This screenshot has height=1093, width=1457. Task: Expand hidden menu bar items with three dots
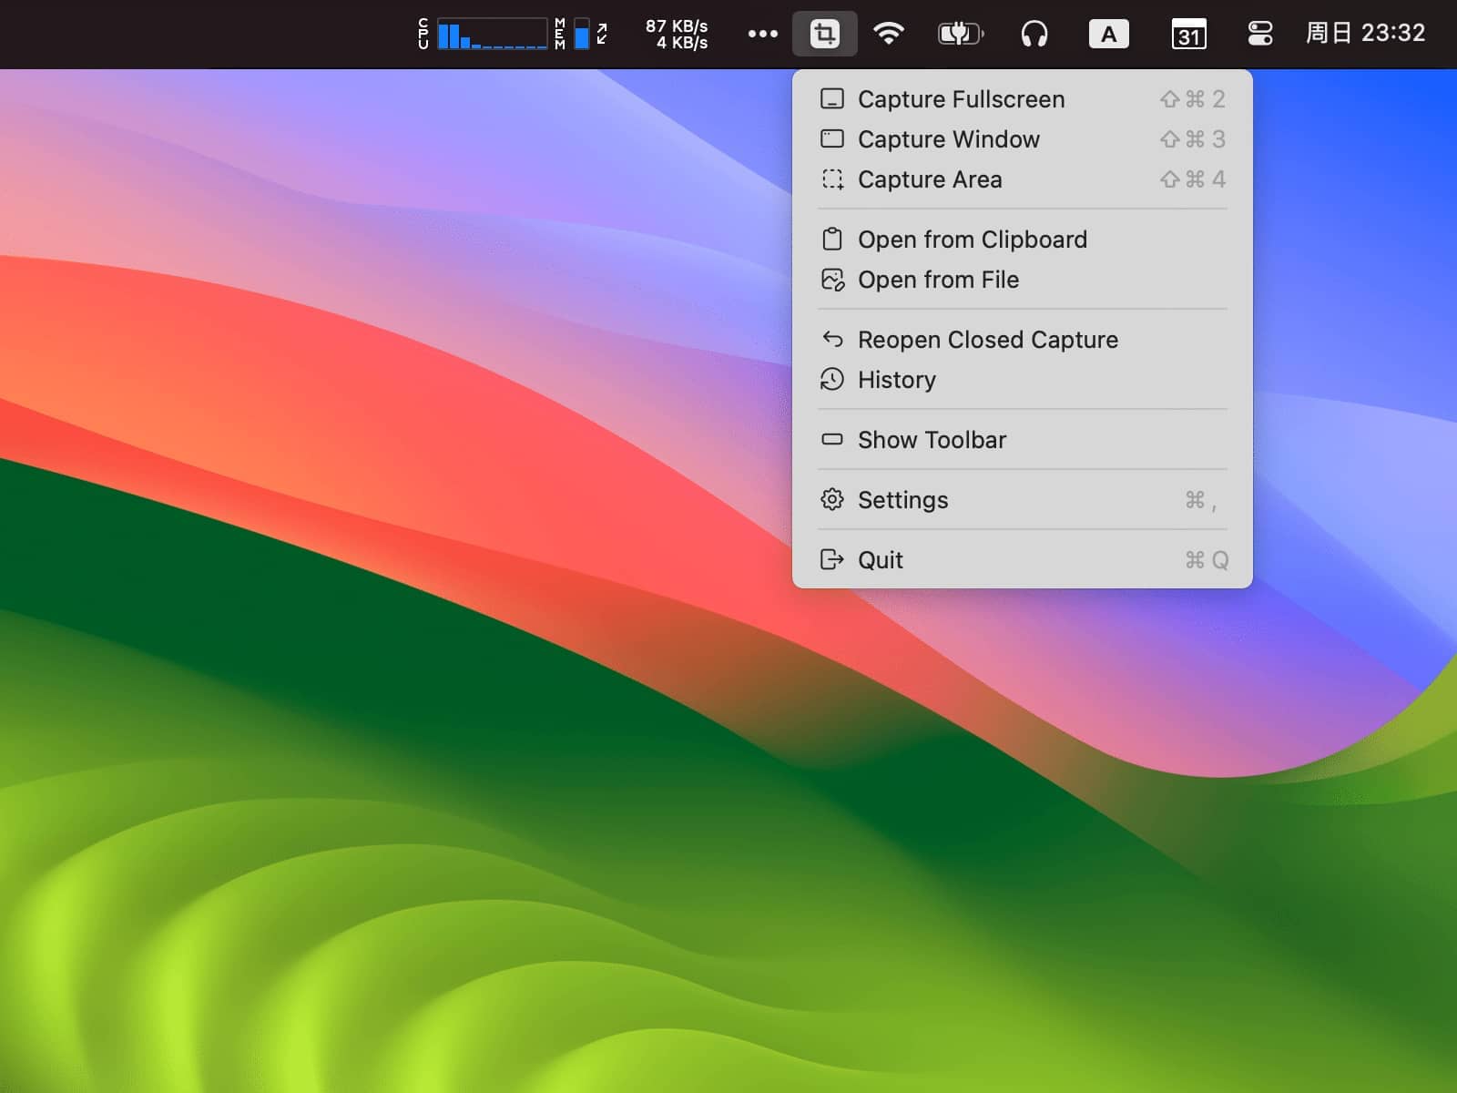coord(762,35)
